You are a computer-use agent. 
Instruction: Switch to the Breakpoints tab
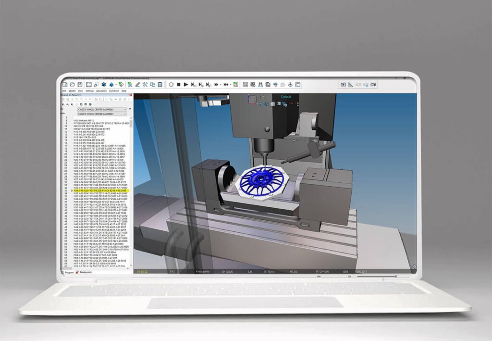[86, 272]
